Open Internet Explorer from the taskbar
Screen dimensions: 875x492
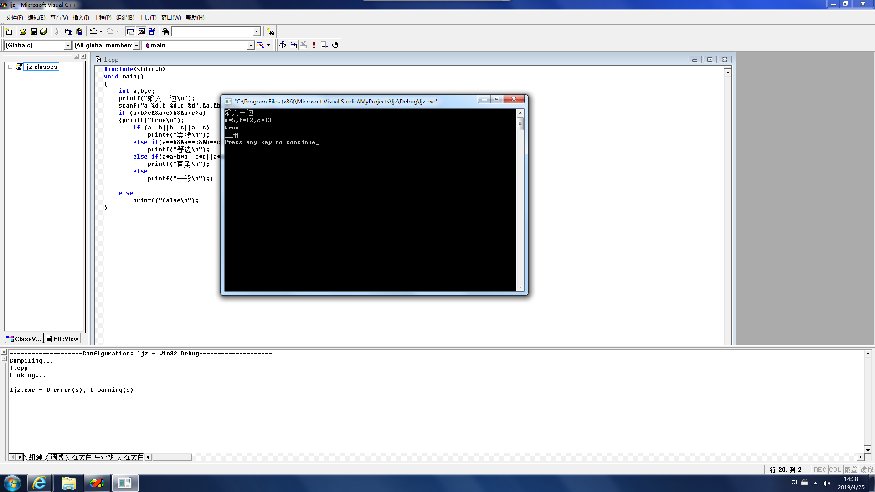pos(40,482)
